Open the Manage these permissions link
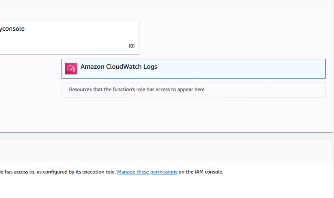The height and width of the screenshot is (198, 334). [x=147, y=172]
